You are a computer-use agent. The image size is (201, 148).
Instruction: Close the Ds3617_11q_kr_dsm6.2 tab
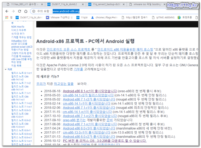[83, 4]
